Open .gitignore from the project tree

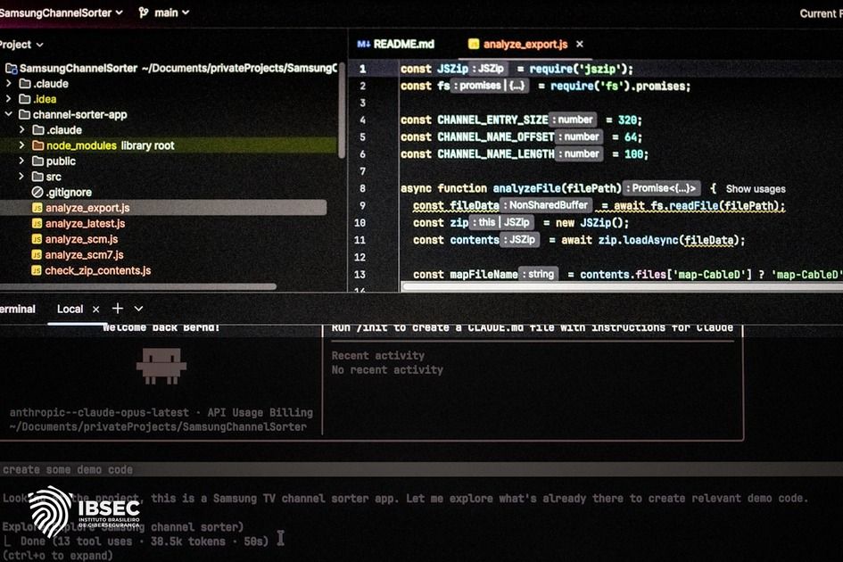tap(69, 192)
